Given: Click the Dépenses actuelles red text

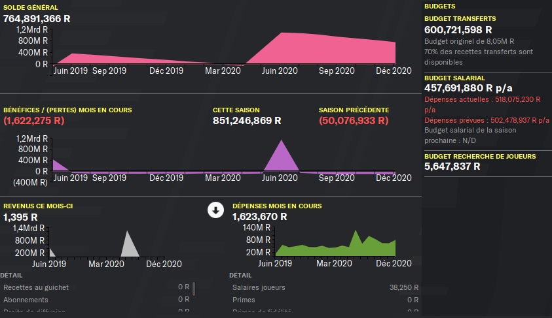Looking at the screenshot, I should click(482, 99).
